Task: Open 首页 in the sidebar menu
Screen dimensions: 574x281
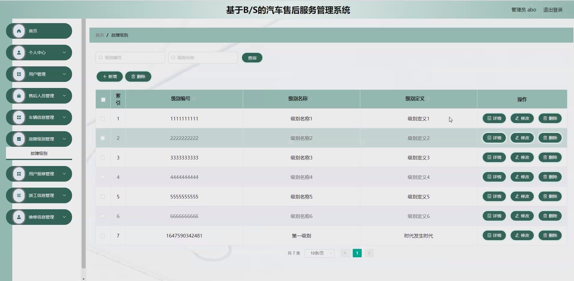Action: tap(39, 31)
